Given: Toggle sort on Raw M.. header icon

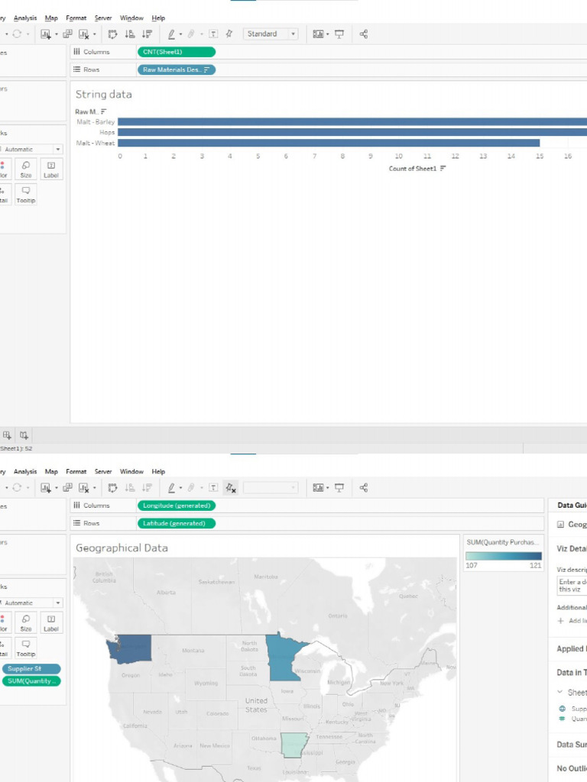Looking at the screenshot, I should 104,111.
